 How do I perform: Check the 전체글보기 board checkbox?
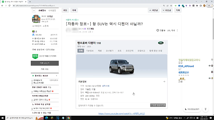(x=32, y=80)
